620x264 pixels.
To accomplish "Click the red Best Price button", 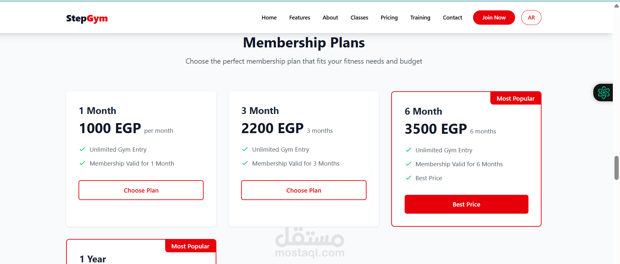I will coord(466,204).
